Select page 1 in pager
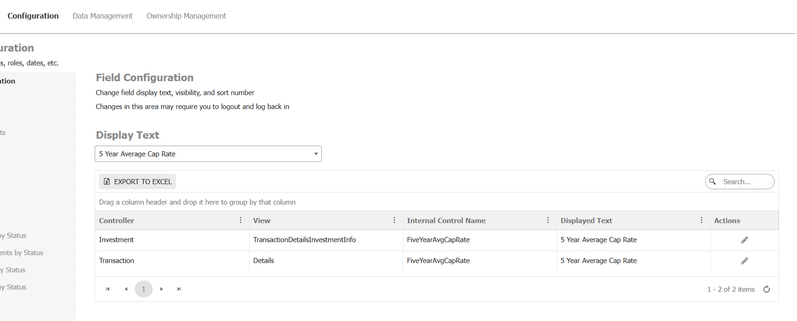The width and height of the screenshot is (797, 321). [x=143, y=289]
